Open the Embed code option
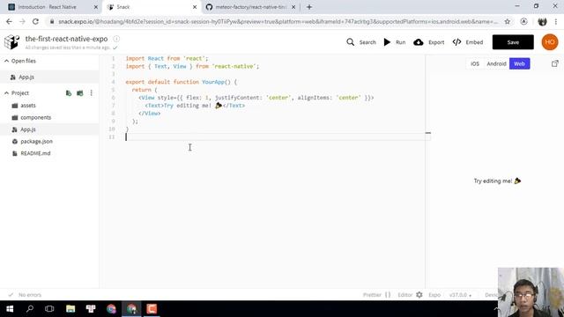Viewport: 564px width, 317px height. [x=468, y=42]
